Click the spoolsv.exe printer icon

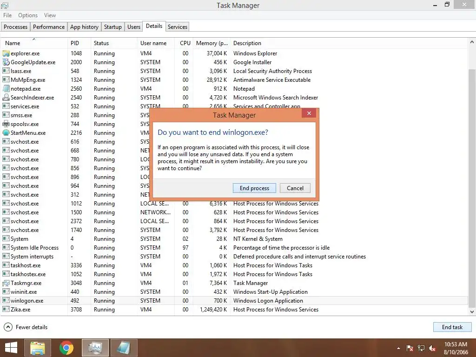pos(6,124)
